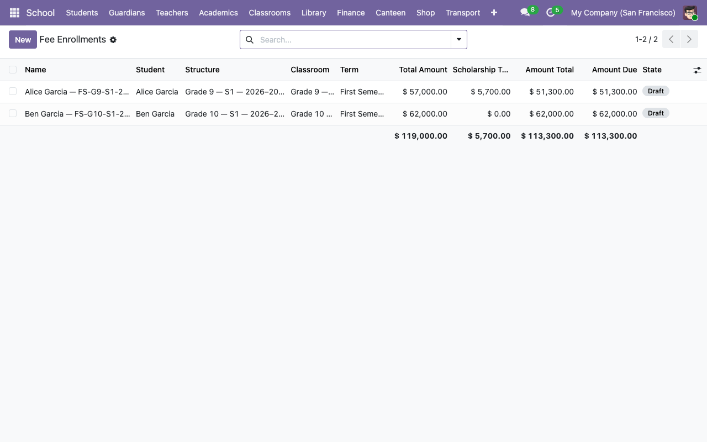Sort by the Classroom column header

(x=313, y=70)
